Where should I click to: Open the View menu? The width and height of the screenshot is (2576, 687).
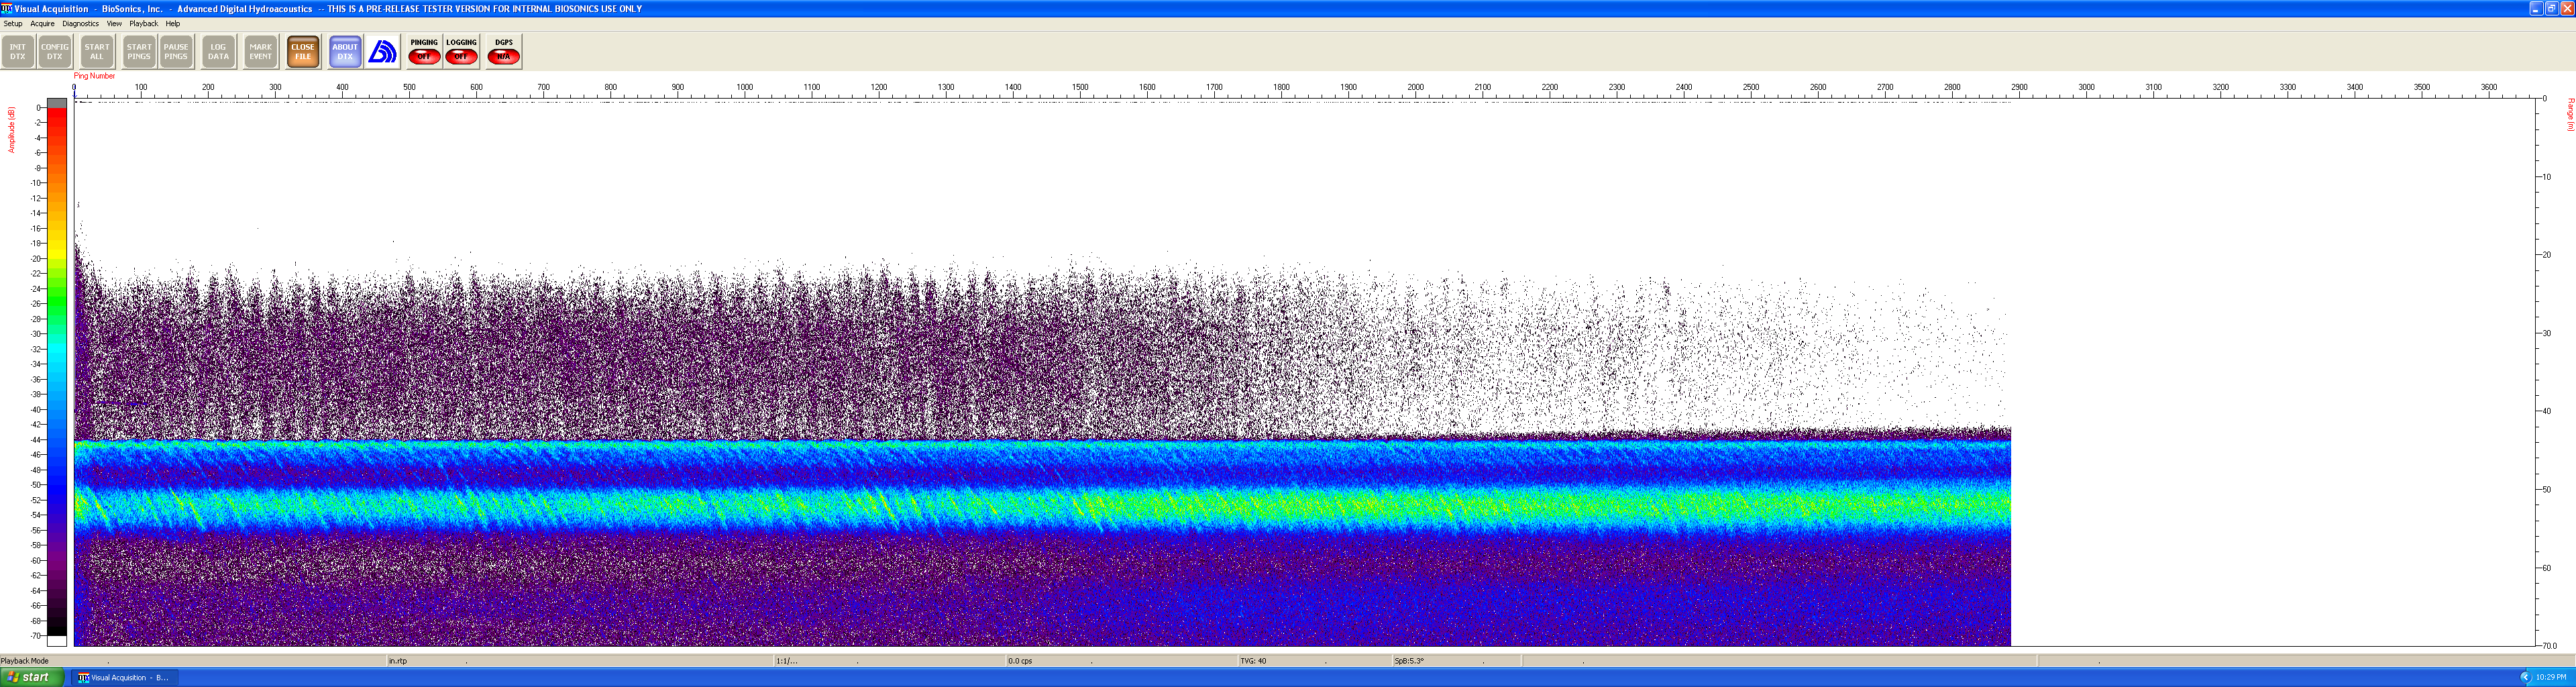click(114, 24)
